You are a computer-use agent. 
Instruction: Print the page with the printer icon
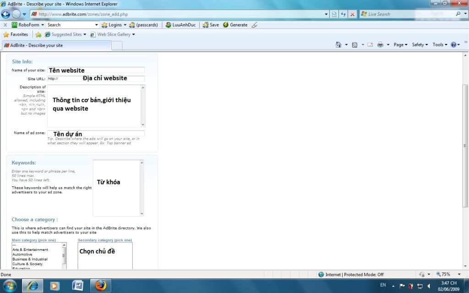(x=380, y=45)
